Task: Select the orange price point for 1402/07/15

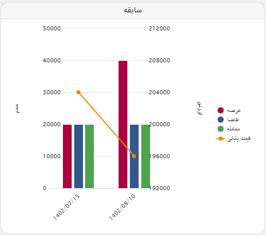Action: tap(78, 92)
